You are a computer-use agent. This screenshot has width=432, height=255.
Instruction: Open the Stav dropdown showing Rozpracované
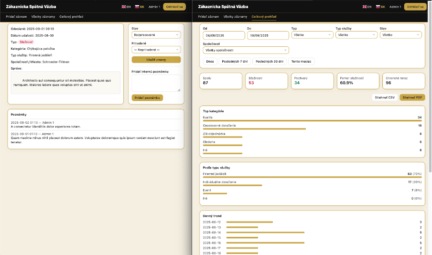(156, 35)
